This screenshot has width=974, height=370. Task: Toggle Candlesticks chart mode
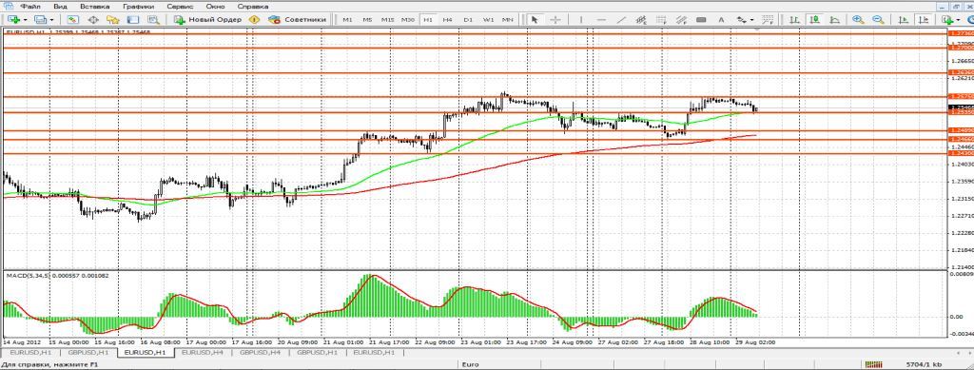coord(814,20)
